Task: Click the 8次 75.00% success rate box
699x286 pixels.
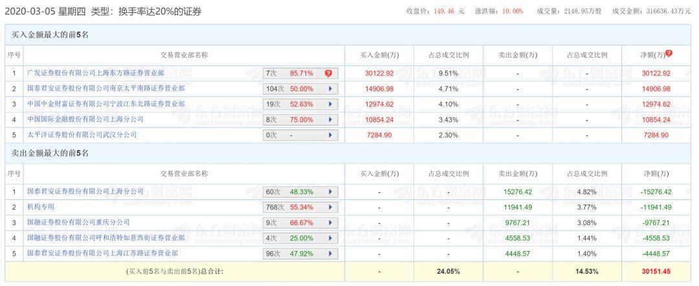Action: point(300,120)
